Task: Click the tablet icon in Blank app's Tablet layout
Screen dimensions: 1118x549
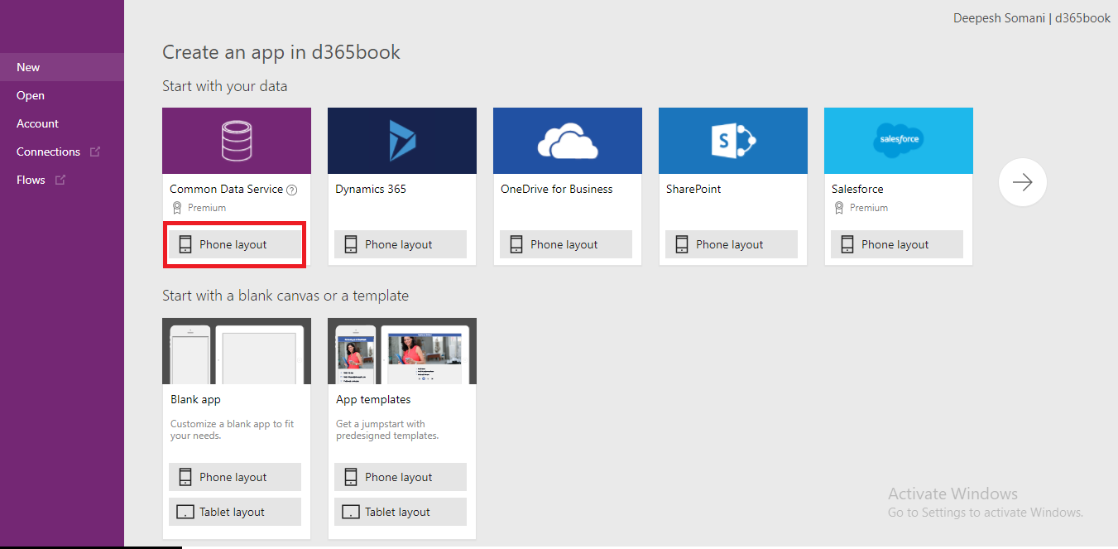Action: click(x=185, y=512)
